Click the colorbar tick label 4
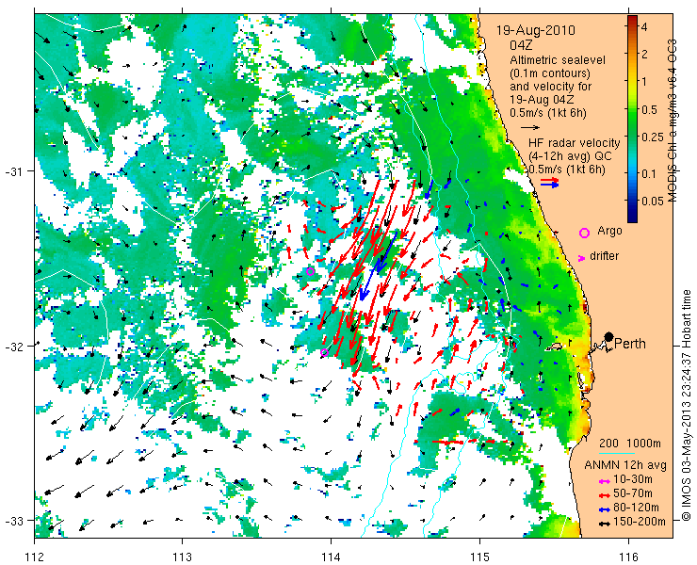Screen dimensions: 697x565 coord(644,26)
